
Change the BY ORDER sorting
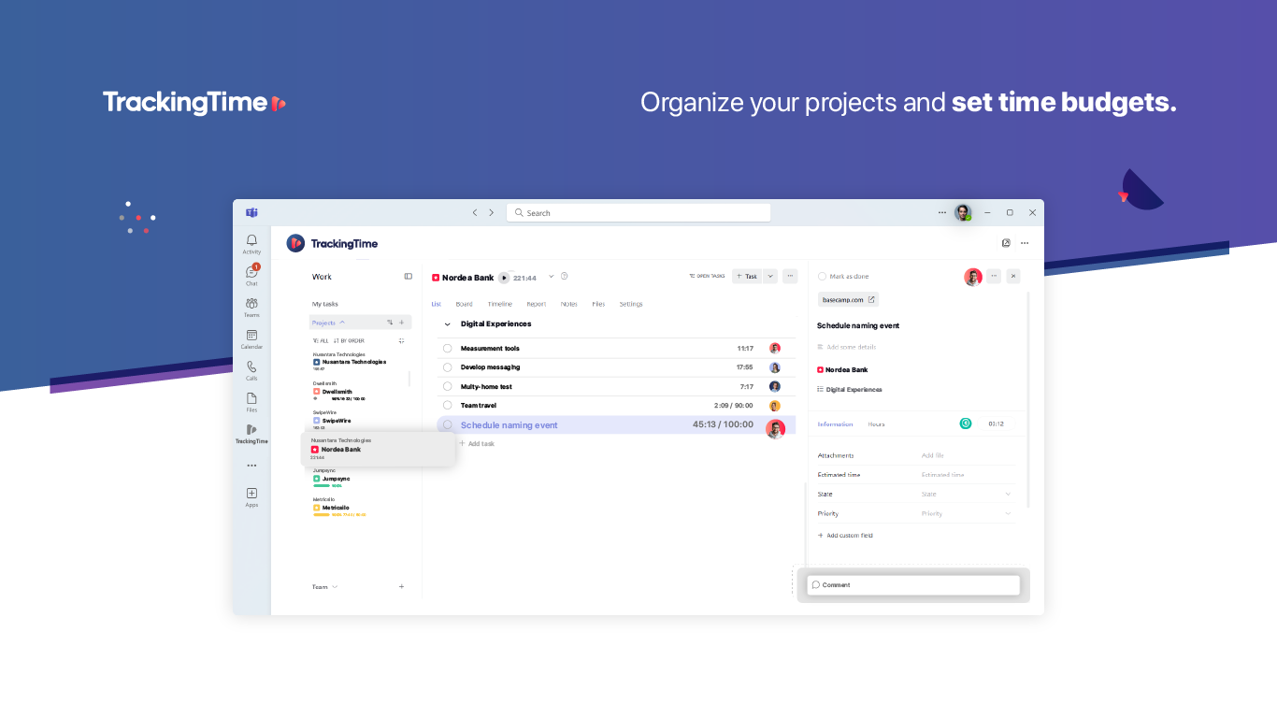point(349,340)
